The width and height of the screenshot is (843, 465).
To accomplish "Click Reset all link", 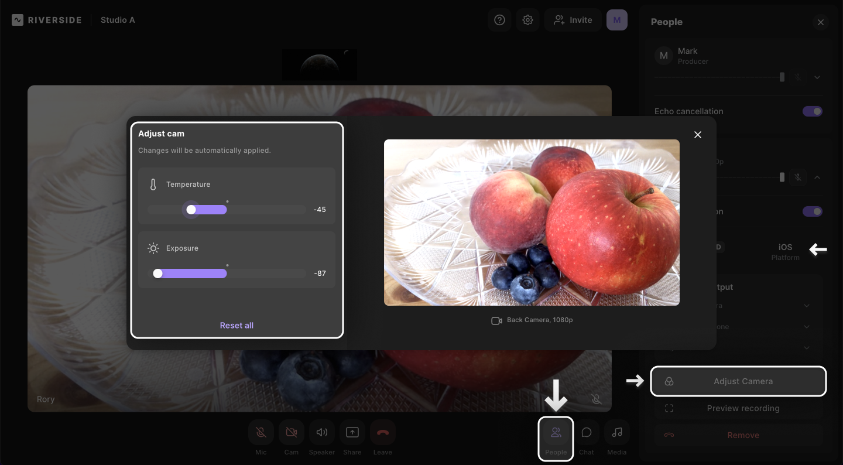I will (237, 326).
